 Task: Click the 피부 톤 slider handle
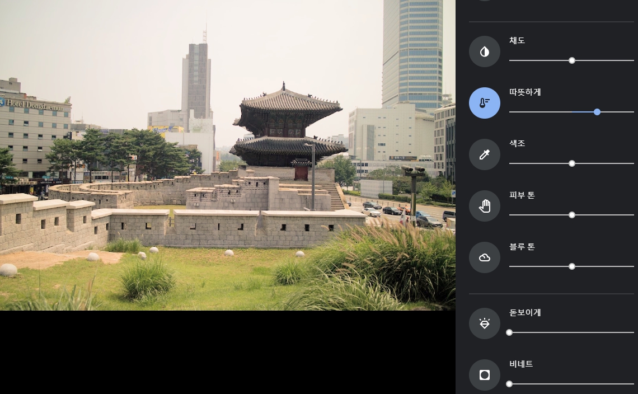point(571,215)
